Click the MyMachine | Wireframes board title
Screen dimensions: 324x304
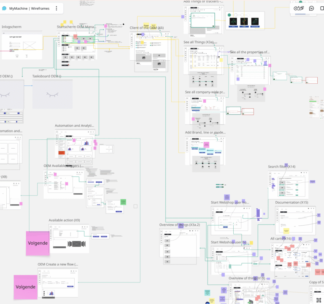click(x=30, y=8)
